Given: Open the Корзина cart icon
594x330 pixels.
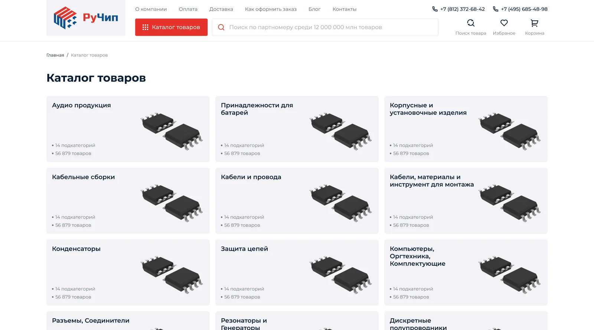Looking at the screenshot, I should coord(535,23).
